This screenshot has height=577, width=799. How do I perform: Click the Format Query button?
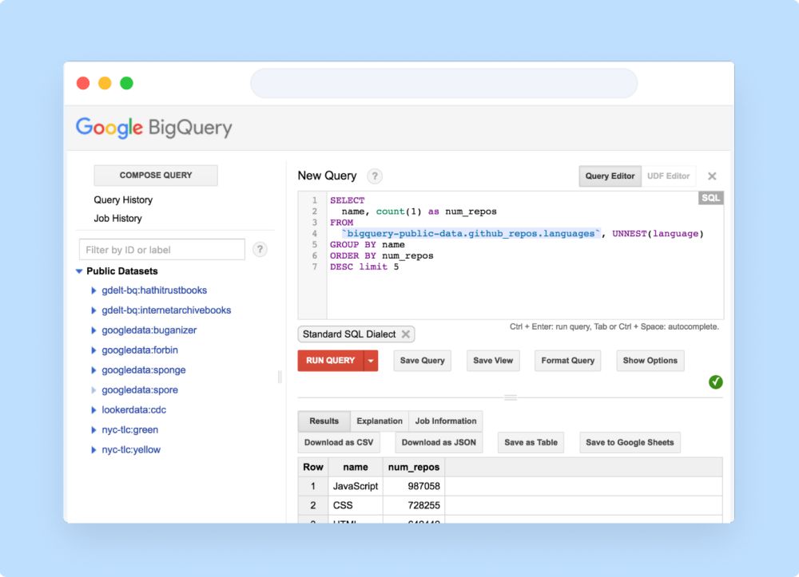coord(567,361)
